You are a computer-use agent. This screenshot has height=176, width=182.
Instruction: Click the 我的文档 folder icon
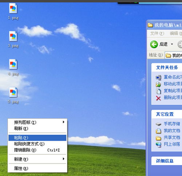tap(158, 131)
